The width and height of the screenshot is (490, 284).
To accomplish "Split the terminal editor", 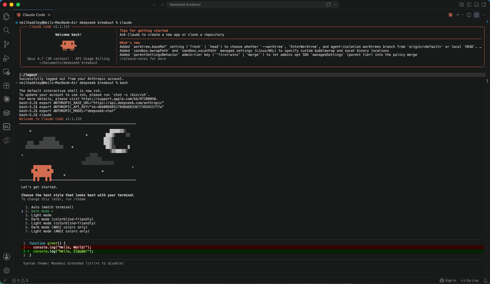I will click(x=469, y=15).
